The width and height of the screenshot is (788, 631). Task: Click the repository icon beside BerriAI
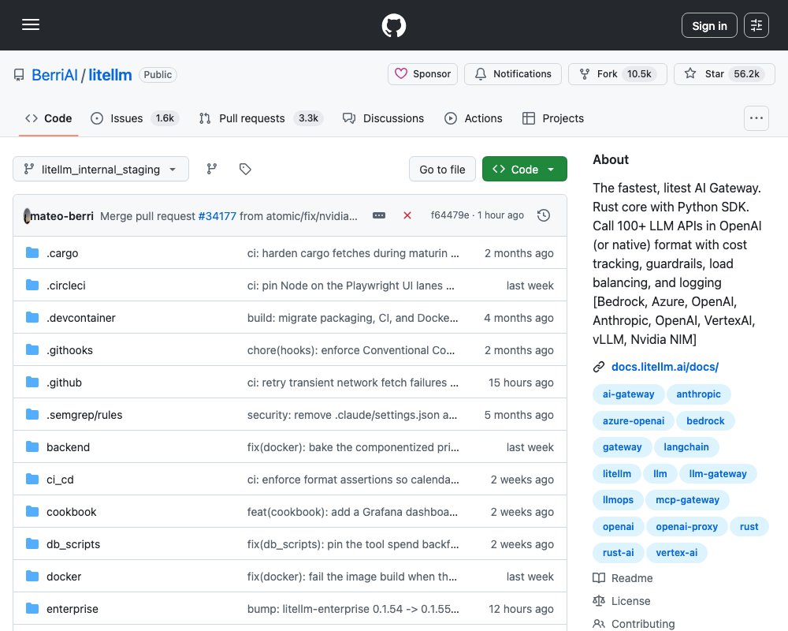19,75
